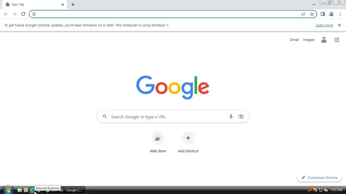The image size is (346, 194).
Task: Open the Web Store shortcut
Action: (158, 143)
